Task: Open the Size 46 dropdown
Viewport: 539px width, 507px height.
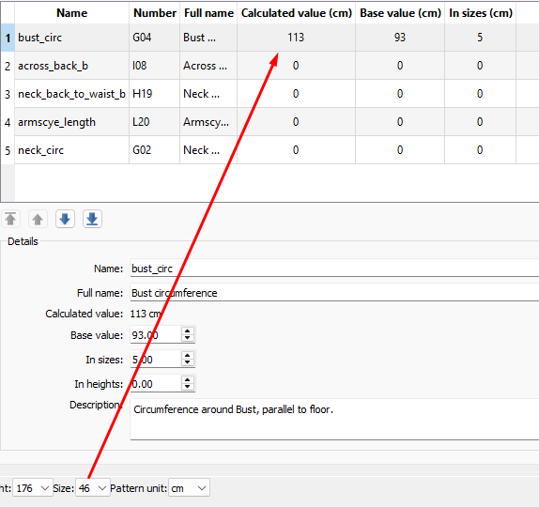Action: tap(92, 488)
